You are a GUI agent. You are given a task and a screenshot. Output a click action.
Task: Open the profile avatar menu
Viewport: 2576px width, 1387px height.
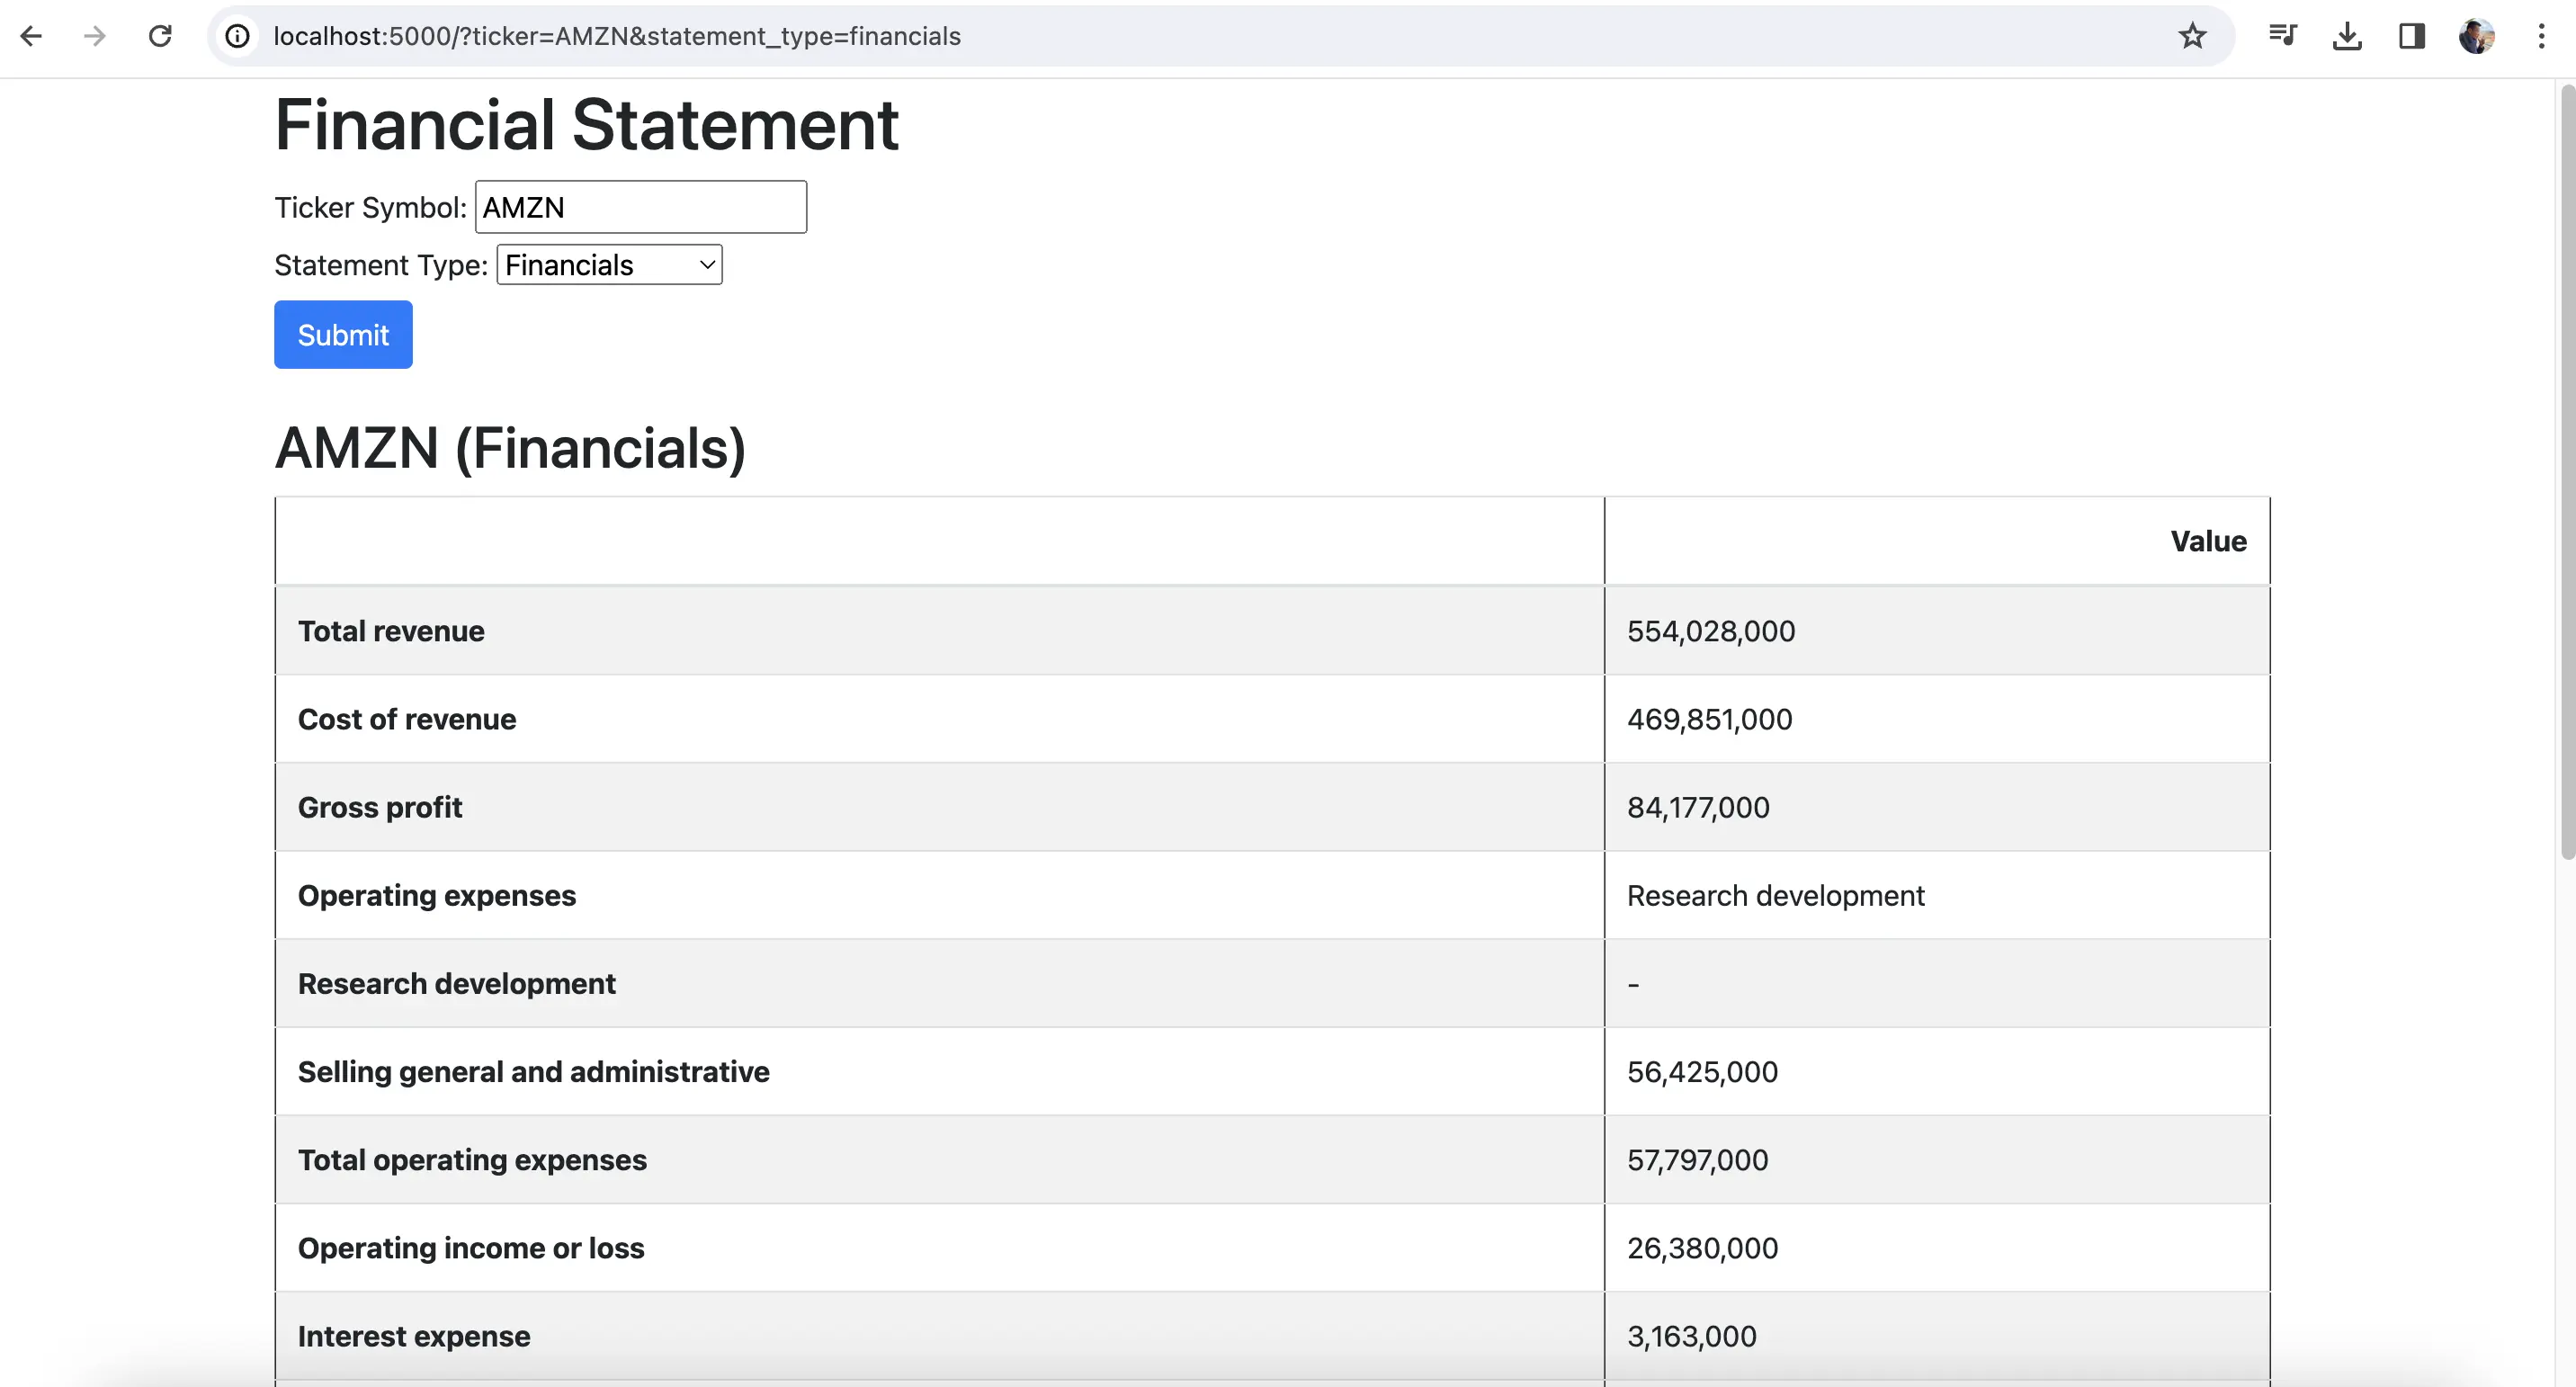[x=2477, y=36]
